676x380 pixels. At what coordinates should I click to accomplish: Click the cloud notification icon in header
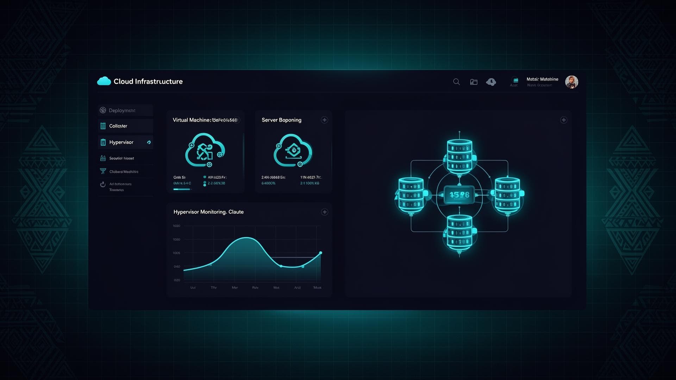click(x=491, y=82)
